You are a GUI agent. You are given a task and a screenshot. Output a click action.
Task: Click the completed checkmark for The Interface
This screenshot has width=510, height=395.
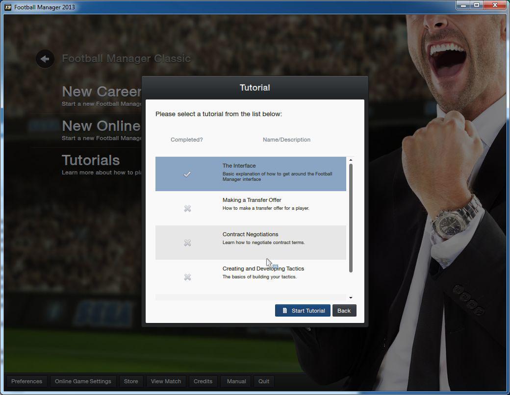187,174
